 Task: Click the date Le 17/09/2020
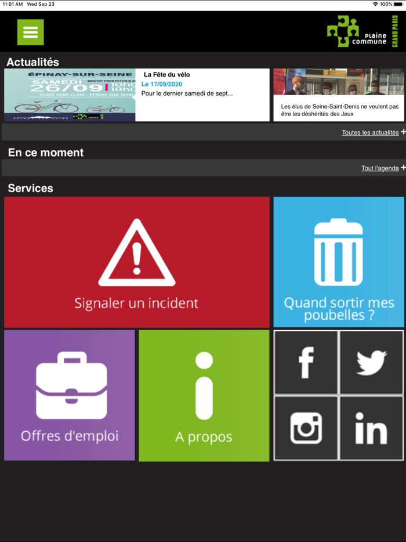coord(162,84)
